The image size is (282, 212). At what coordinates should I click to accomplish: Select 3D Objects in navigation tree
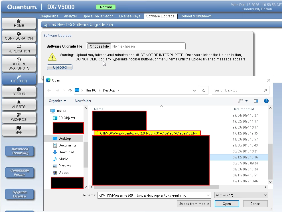point(66,118)
